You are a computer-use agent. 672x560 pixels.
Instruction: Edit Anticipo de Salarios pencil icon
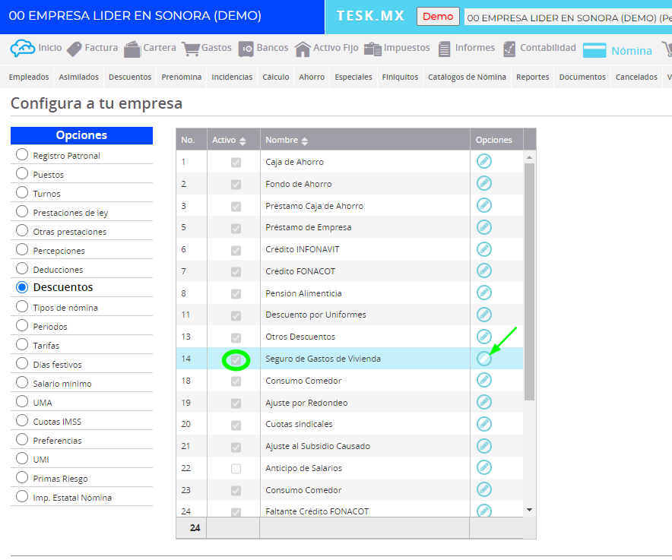coord(484,467)
